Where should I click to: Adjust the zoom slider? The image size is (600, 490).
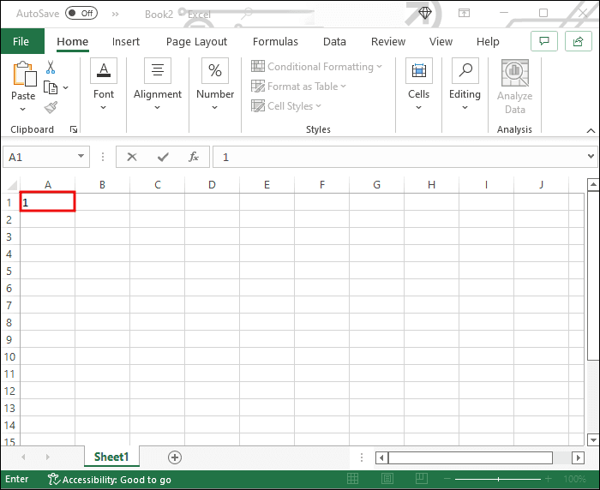498,479
